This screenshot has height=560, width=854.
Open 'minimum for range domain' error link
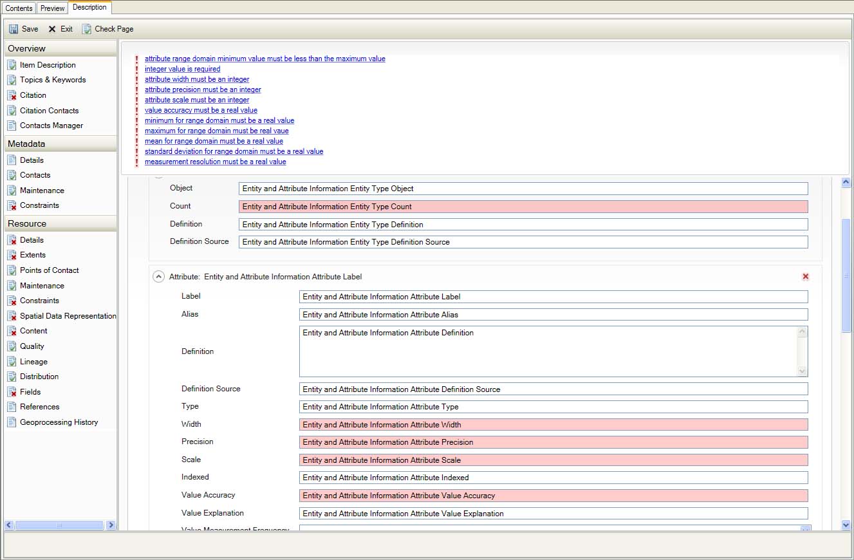pos(219,120)
